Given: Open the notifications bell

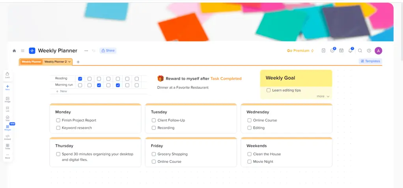Looking at the screenshot, I should (350, 50).
